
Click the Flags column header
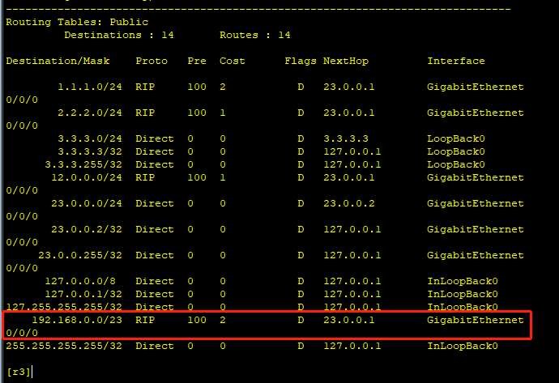coord(301,62)
